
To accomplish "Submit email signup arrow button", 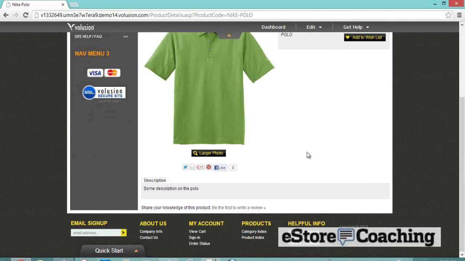I will coord(124,233).
